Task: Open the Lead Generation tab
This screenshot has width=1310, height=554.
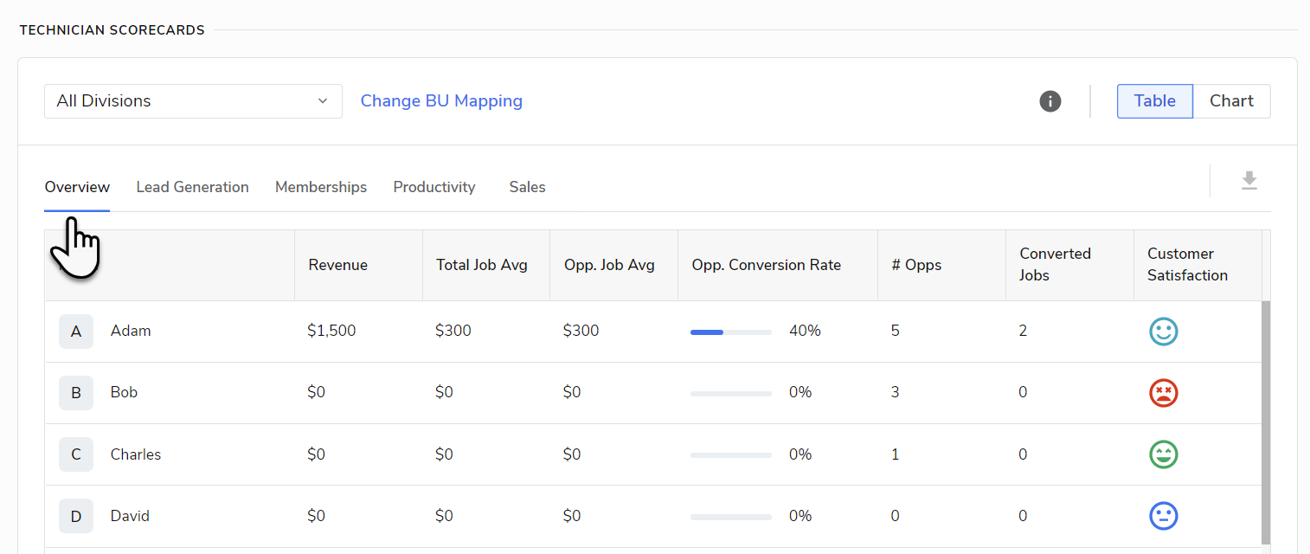Action: click(x=192, y=187)
